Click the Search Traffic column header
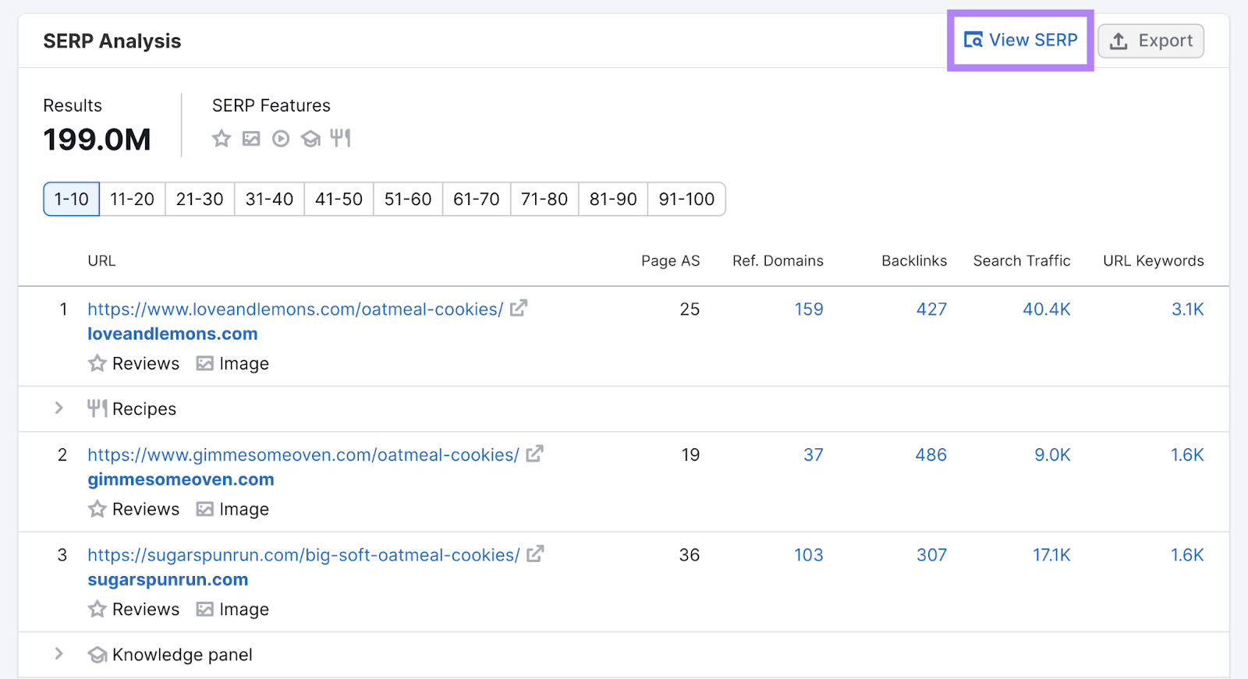This screenshot has width=1248, height=679. pyautogui.click(x=1022, y=261)
